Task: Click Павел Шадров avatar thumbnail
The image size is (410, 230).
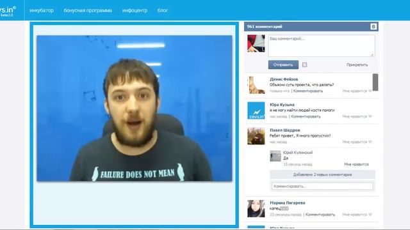Action: (256, 136)
